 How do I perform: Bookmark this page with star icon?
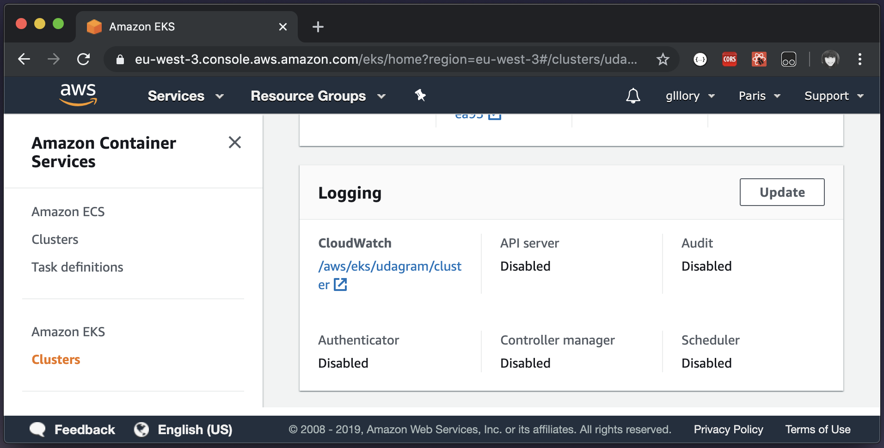tap(663, 59)
